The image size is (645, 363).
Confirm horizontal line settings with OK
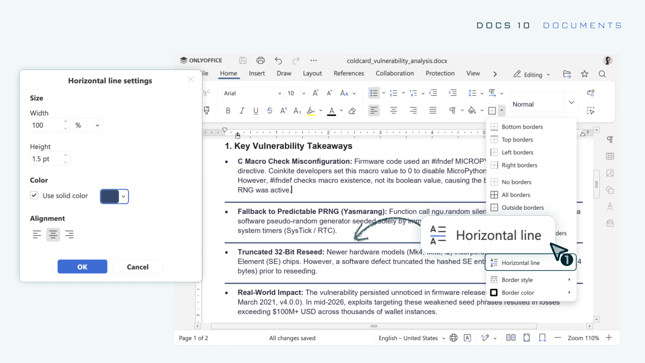pos(82,267)
